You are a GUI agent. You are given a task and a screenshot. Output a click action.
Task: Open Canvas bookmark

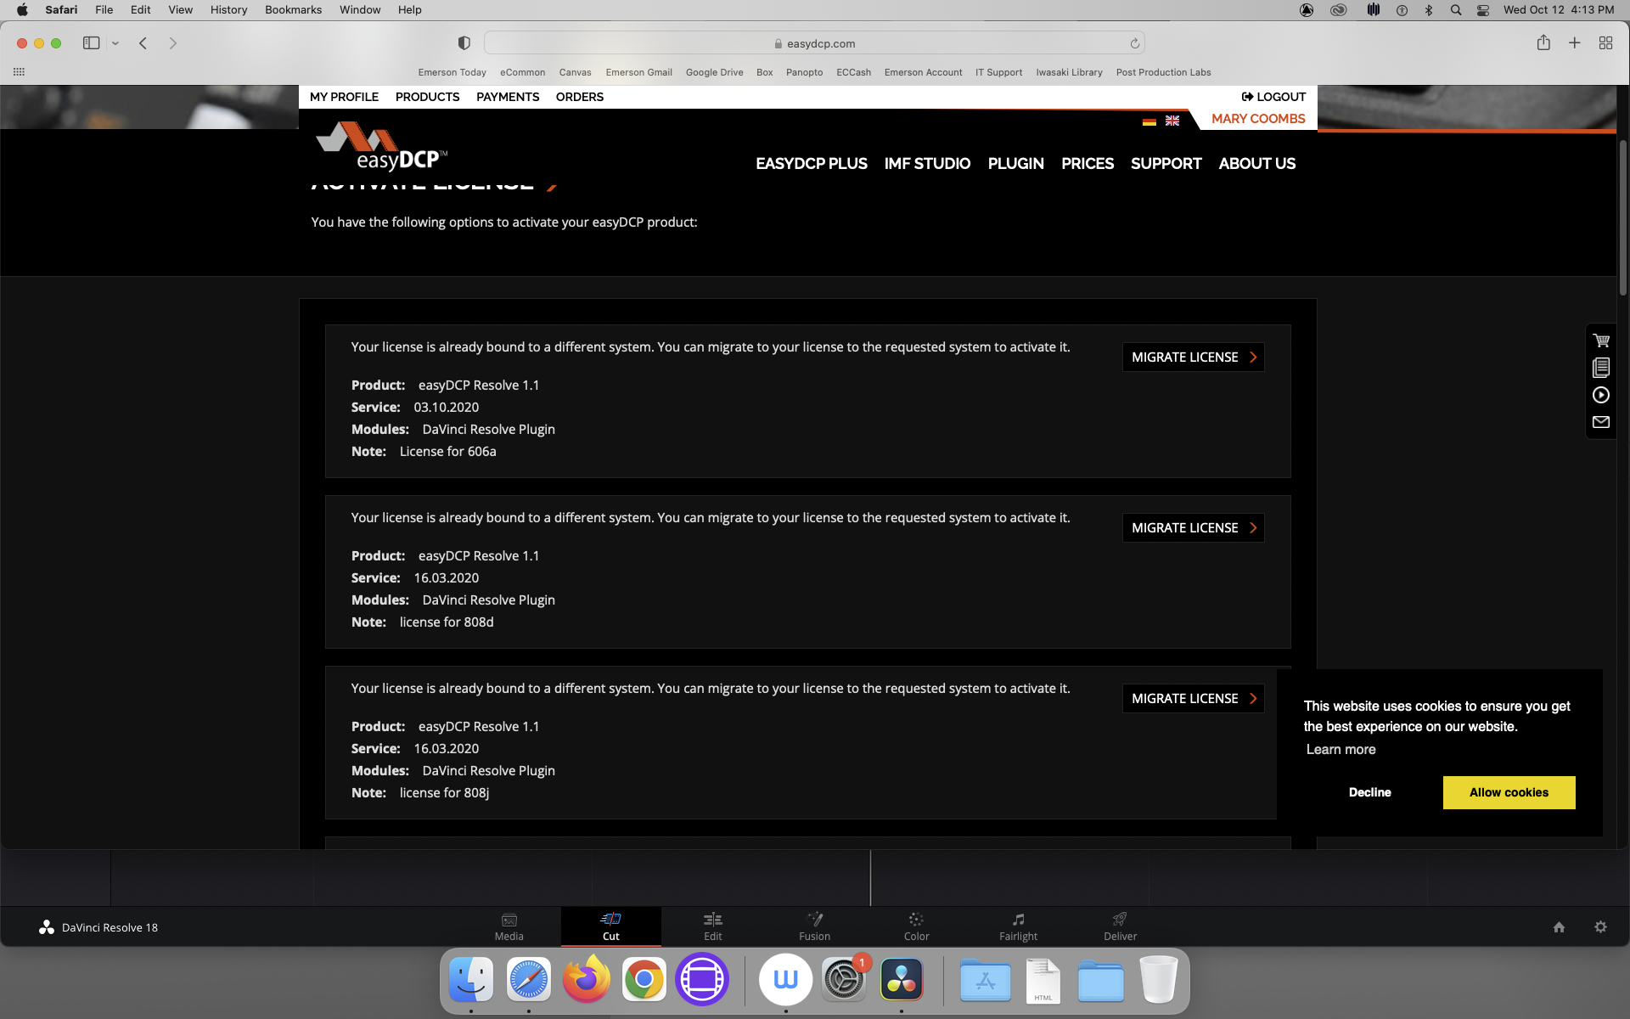point(575,72)
